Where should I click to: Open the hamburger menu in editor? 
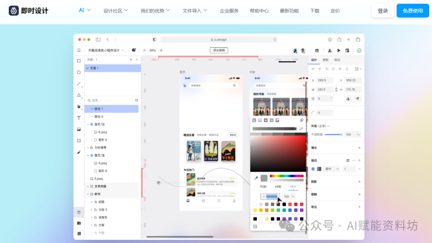79,50
